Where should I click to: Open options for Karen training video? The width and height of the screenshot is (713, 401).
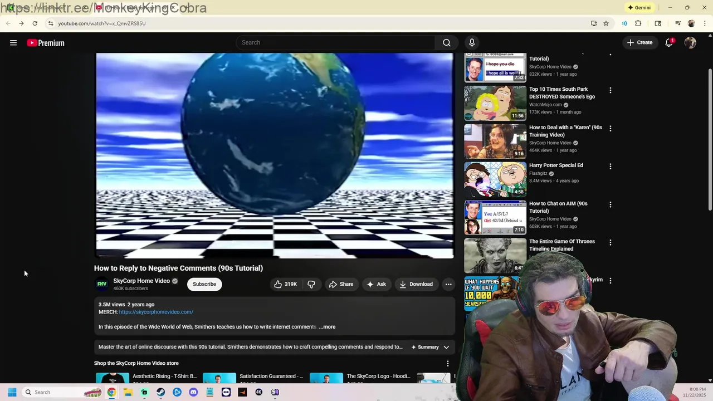[x=611, y=128]
